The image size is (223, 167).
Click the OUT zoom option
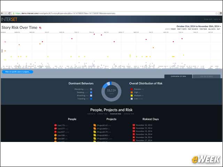(x=218, y=29)
